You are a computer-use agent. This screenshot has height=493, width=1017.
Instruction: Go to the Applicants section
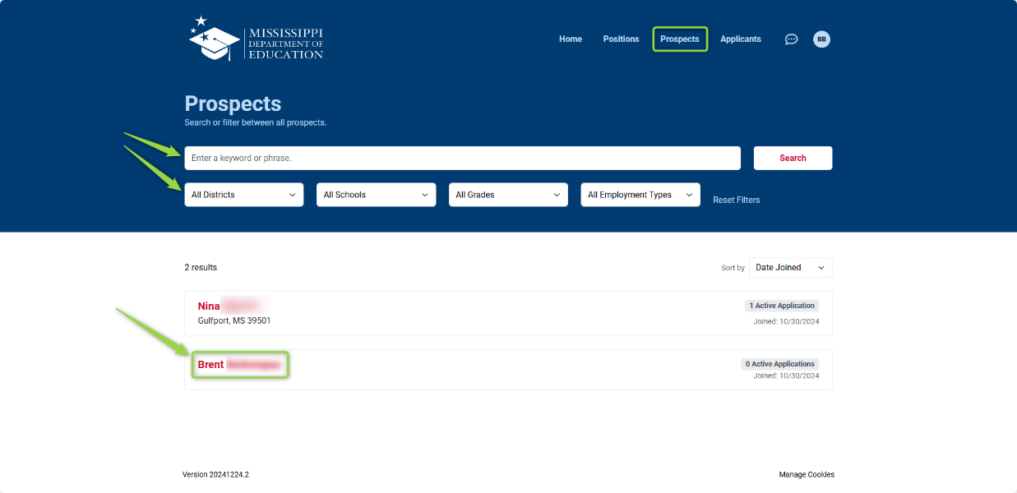[740, 39]
